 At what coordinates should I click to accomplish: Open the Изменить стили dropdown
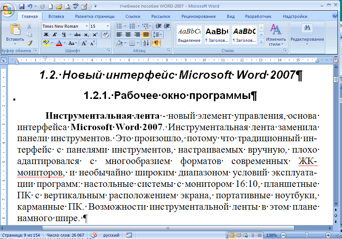(x=276, y=35)
